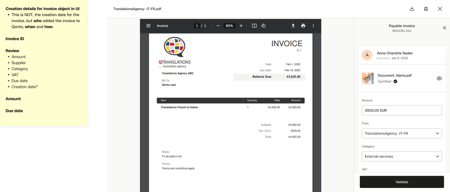Click the Terms and conditions apply text
Viewport: 450px width, 192px height.
(178, 168)
